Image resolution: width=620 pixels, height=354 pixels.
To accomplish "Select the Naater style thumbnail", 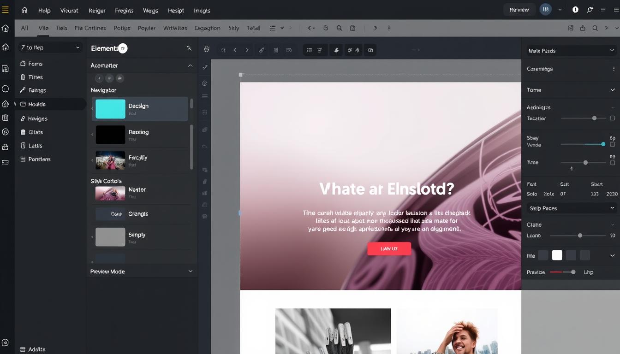I will pyautogui.click(x=110, y=193).
